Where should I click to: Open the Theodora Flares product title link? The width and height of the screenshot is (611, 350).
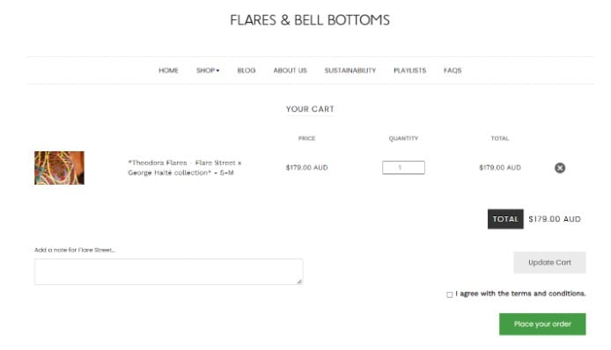coord(185,167)
